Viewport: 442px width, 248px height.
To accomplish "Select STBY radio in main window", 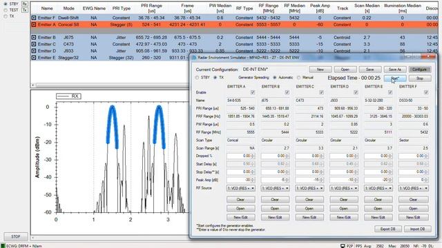I will 6,4.
